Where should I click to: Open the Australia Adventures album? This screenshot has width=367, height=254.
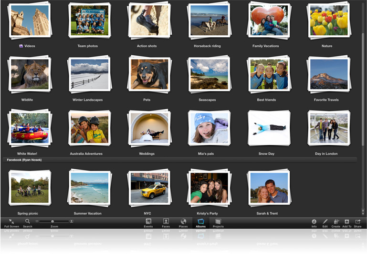(90, 128)
